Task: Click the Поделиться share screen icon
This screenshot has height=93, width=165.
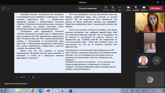Action: pyautogui.click(x=144, y=8)
